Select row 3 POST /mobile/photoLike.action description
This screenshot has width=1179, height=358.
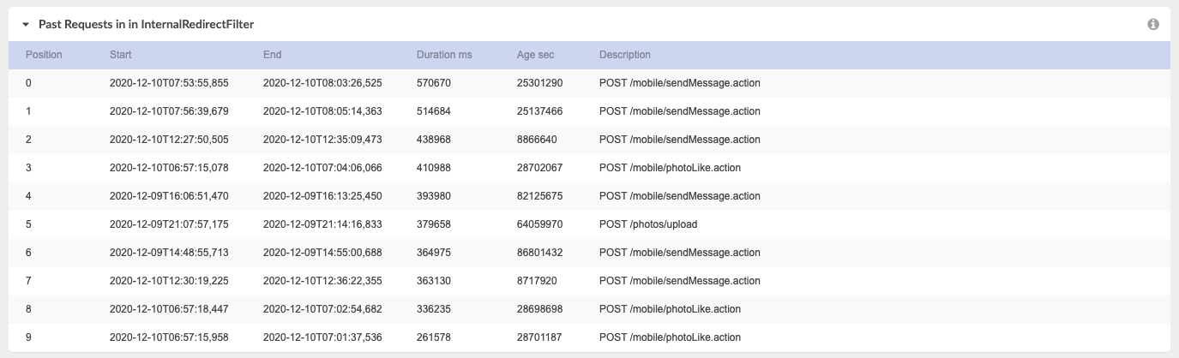(x=670, y=168)
